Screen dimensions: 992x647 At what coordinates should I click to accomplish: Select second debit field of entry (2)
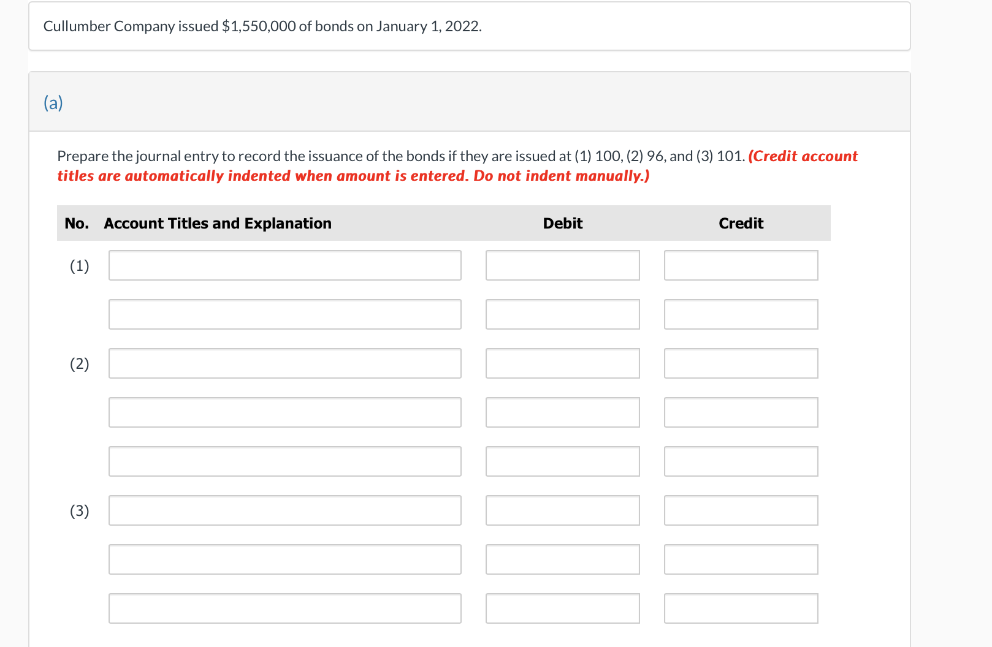tap(563, 412)
